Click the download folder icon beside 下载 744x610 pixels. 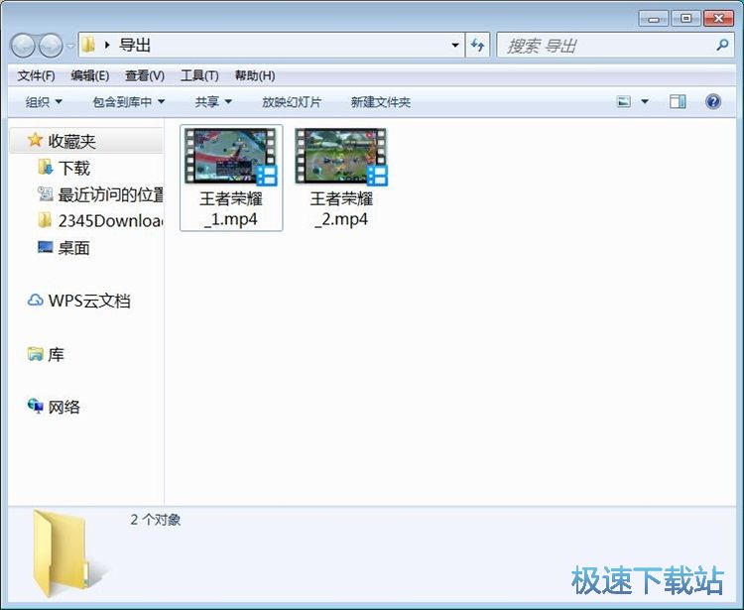click(x=46, y=167)
